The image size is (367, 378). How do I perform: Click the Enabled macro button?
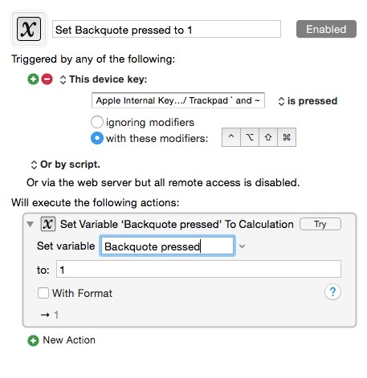[326, 29]
